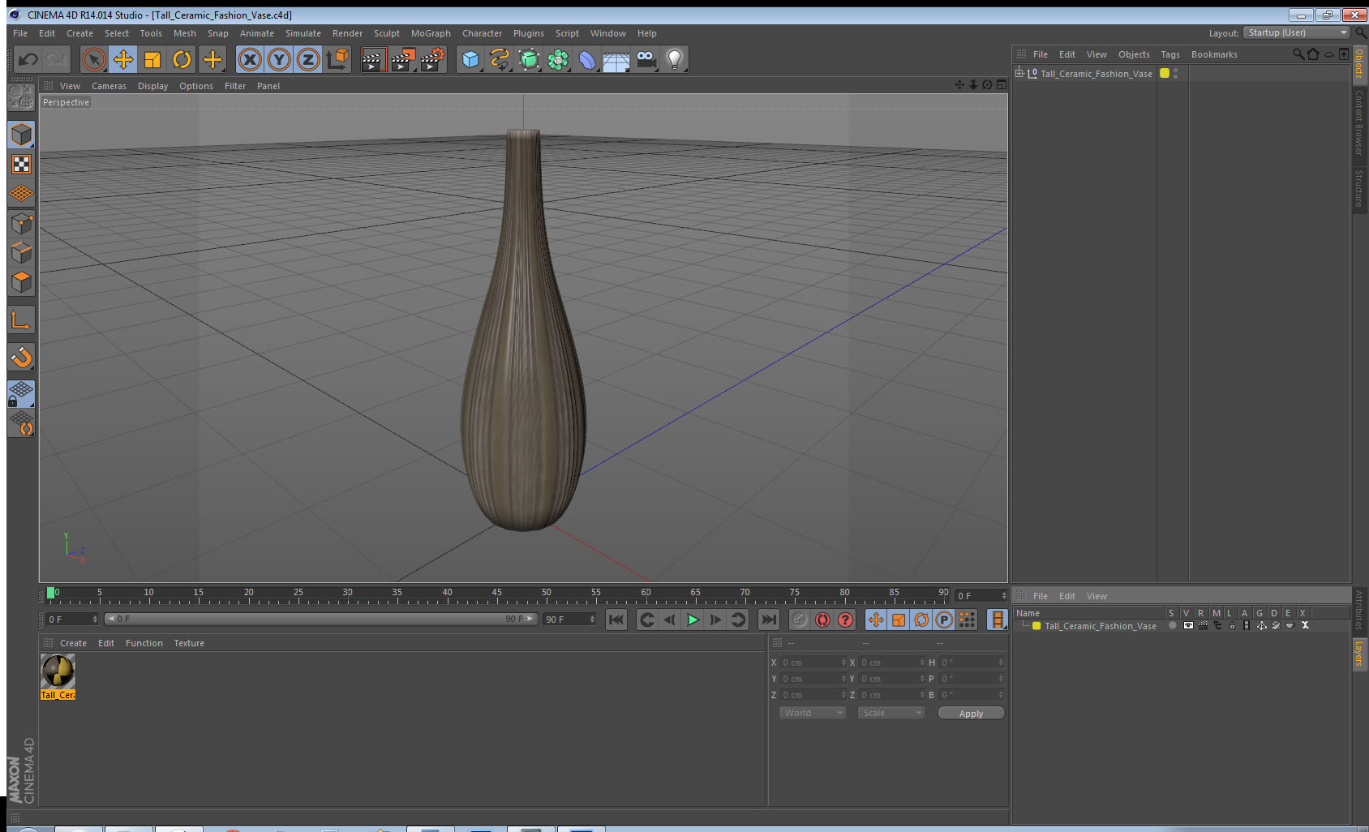Open World coordinate dropdown

813,713
